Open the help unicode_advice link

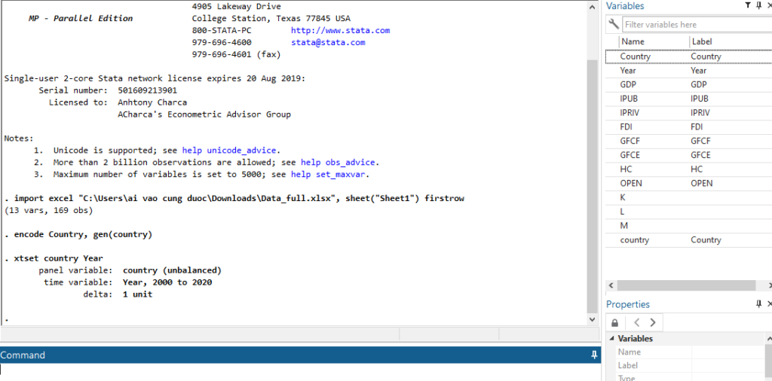point(243,151)
